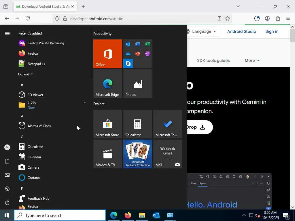Toggle Firefox reader view icon
The image size is (295, 221).
pyautogui.click(x=219, y=18)
